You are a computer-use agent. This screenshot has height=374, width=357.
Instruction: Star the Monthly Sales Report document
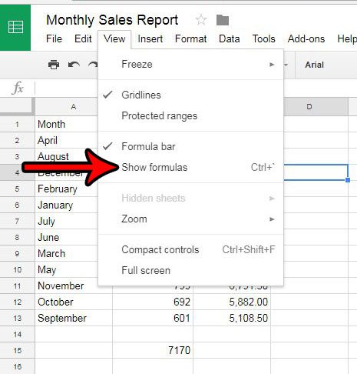[x=201, y=20]
